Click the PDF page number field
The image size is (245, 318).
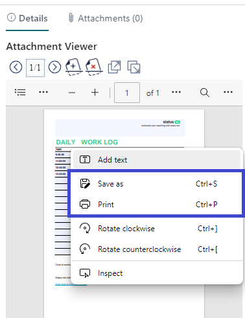coord(127,93)
